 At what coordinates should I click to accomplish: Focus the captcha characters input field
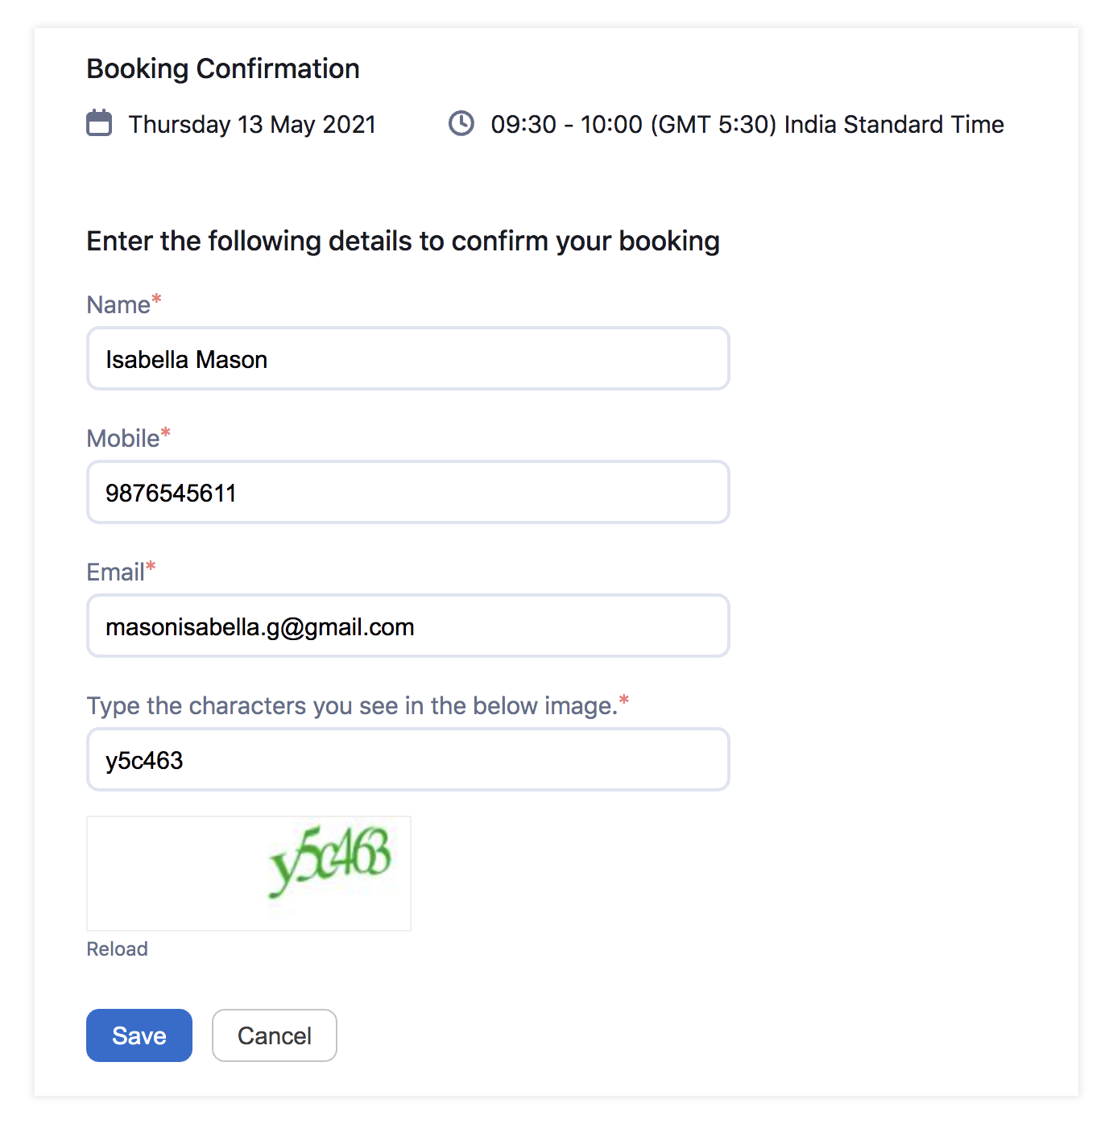click(408, 759)
